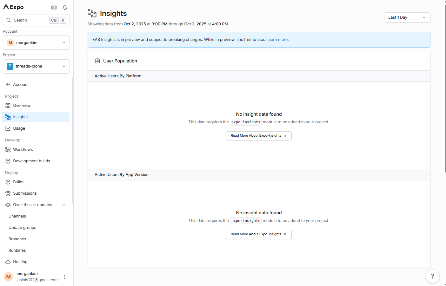Click the User Population title

click(120, 61)
